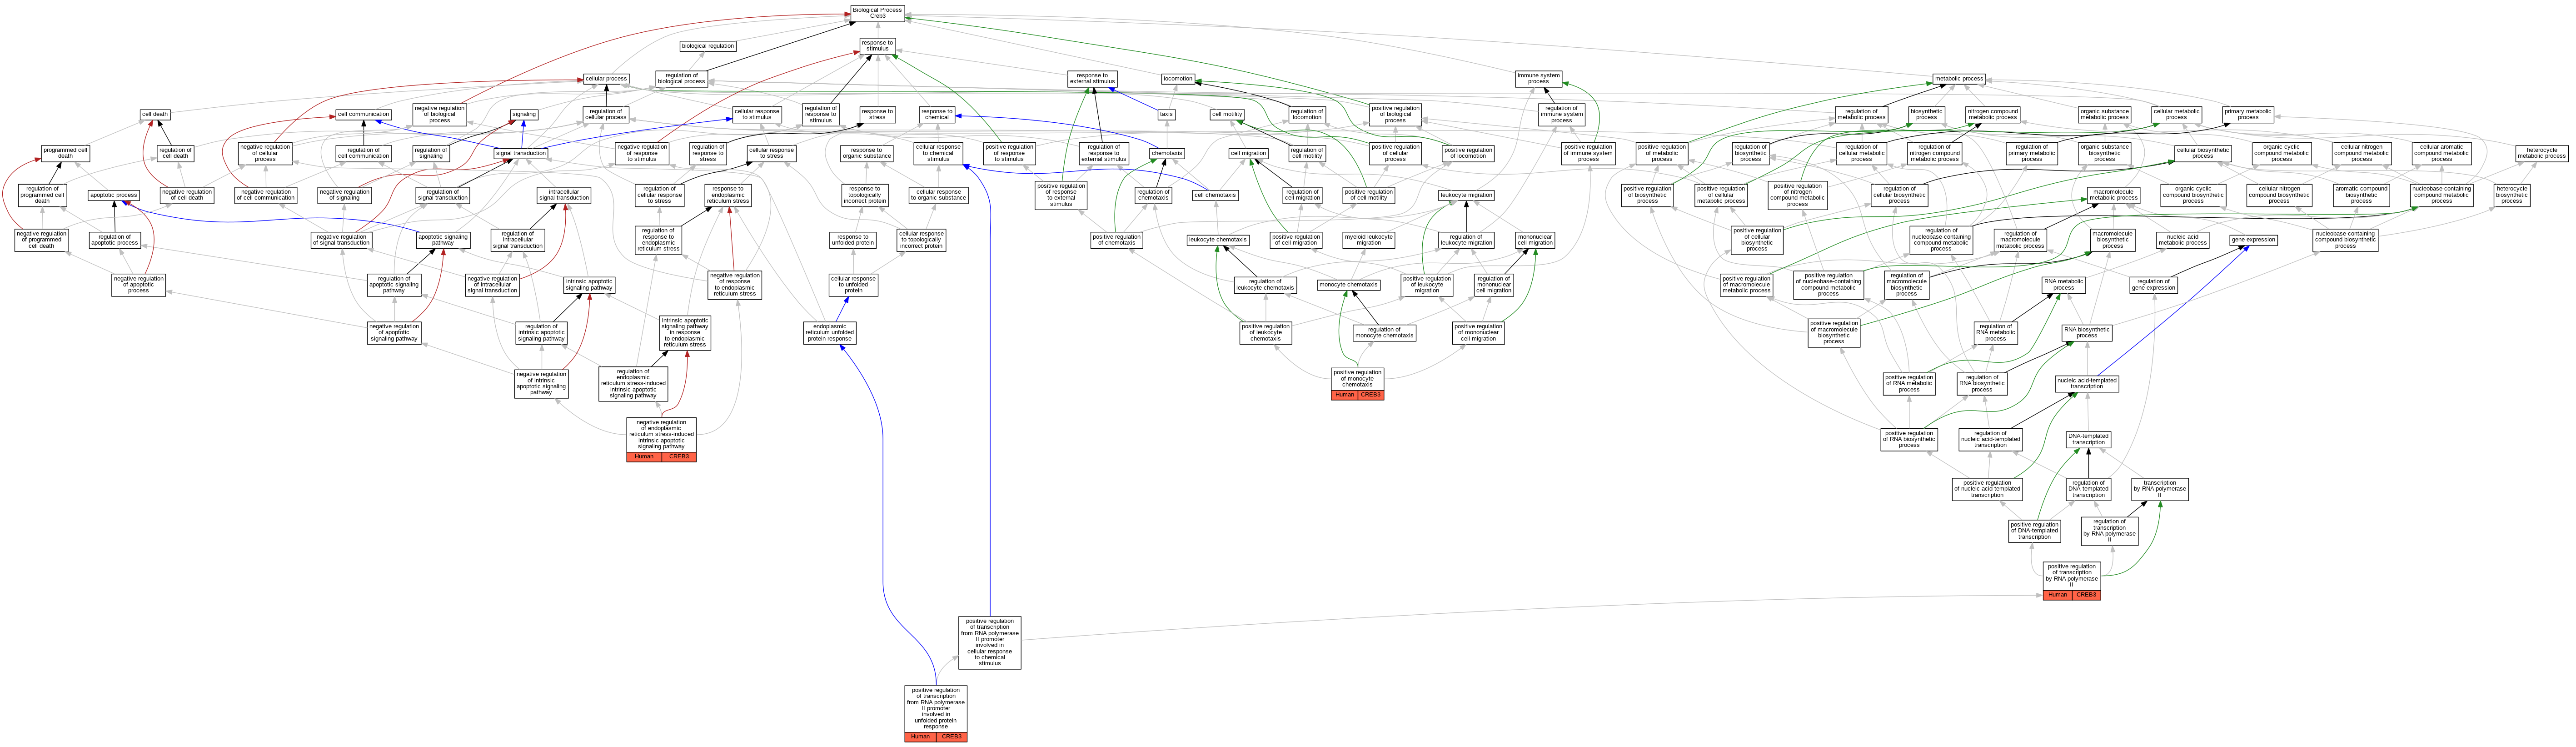Select 'positive regulation of monocyte chemotaxis' node
2576x747 pixels.
click(1357, 379)
